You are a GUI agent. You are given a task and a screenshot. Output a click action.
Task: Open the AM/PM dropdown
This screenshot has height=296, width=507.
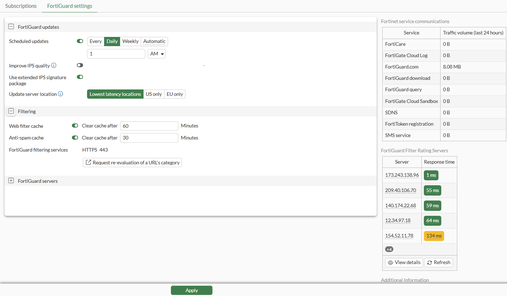click(157, 54)
